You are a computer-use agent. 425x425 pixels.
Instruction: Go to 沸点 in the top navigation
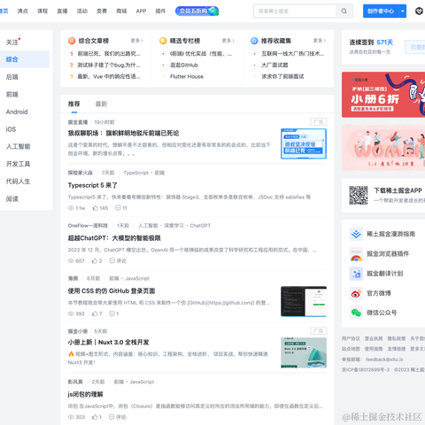pyautogui.click(x=23, y=12)
